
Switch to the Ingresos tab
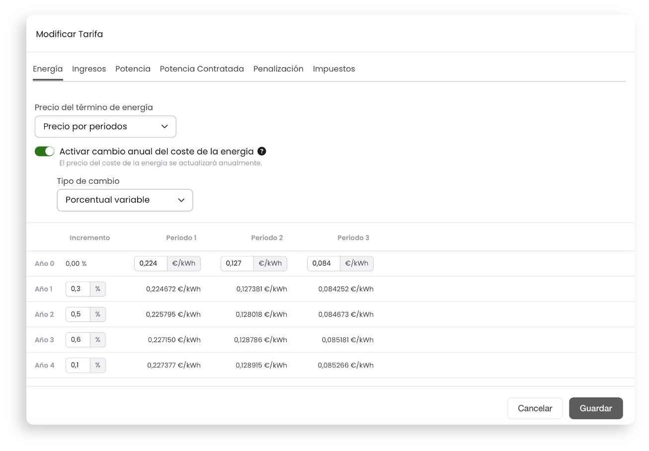click(89, 69)
